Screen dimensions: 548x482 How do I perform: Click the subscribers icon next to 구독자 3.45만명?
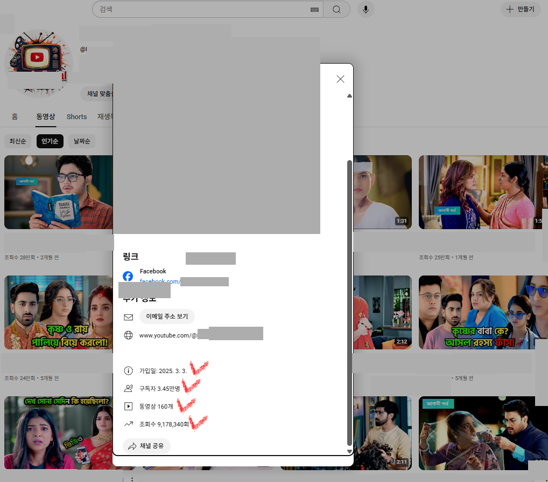click(128, 388)
